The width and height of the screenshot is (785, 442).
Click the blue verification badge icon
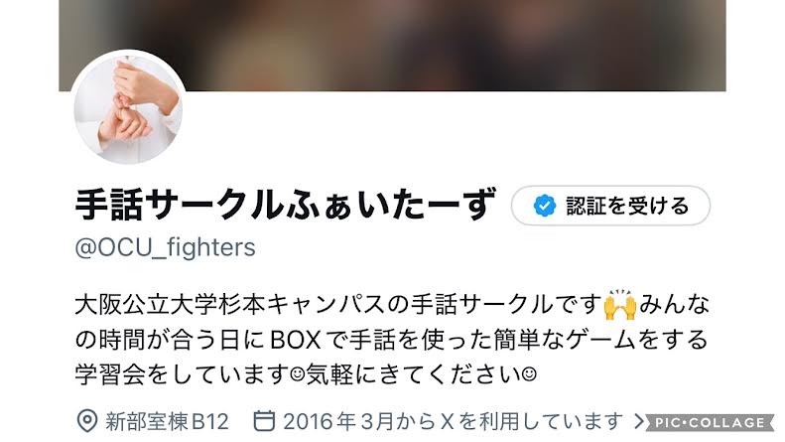(x=544, y=206)
